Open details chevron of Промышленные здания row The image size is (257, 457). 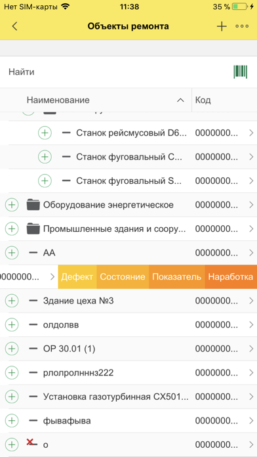[252, 229]
